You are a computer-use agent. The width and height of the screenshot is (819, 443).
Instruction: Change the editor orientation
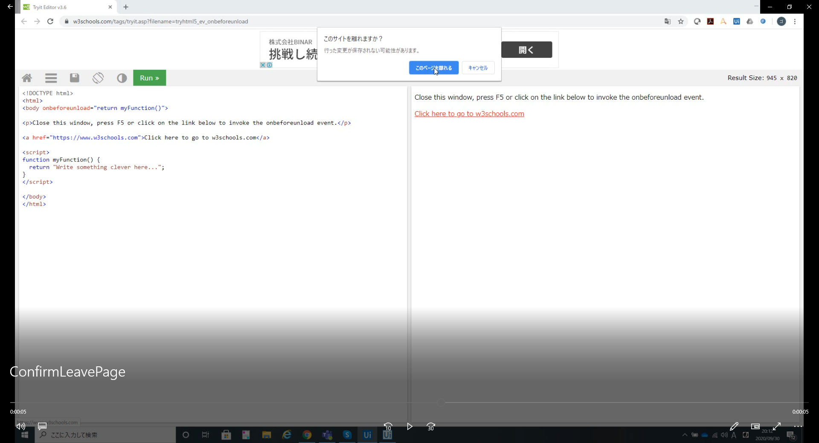pyautogui.click(x=98, y=78)
